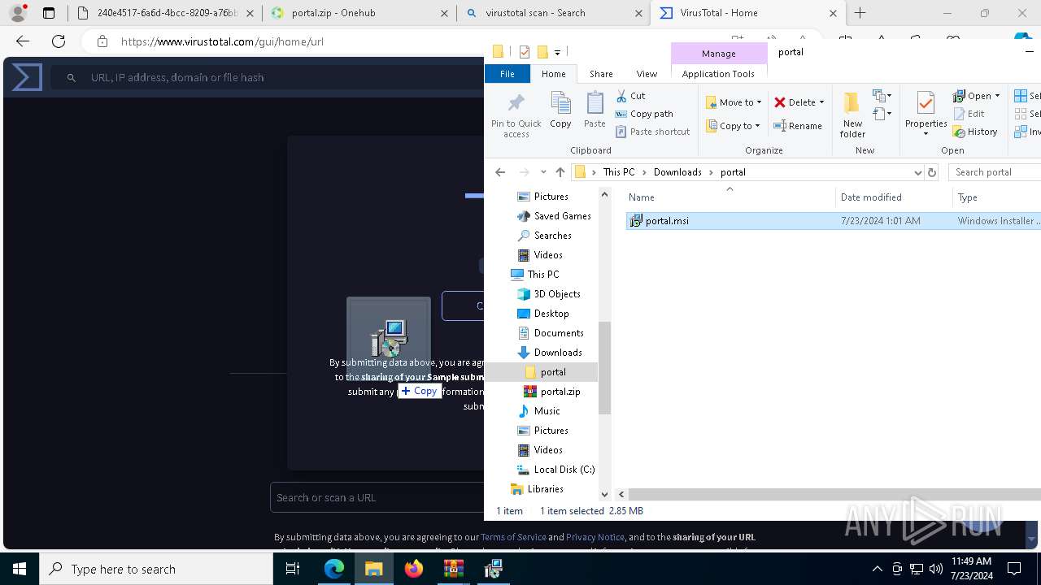The width and height of the screenshot is (1041, 585).
Task: Open Documents in the navigation pane
Action: pyautogui.click(x=559, y=333)
